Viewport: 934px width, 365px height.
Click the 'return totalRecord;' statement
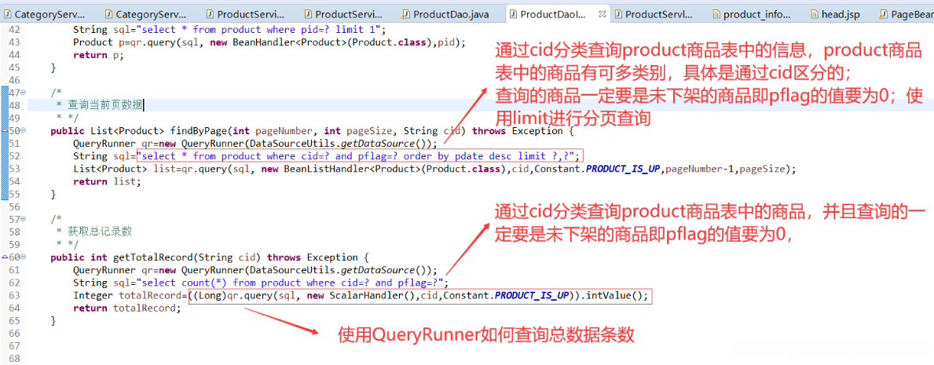(x=127, y=308)
